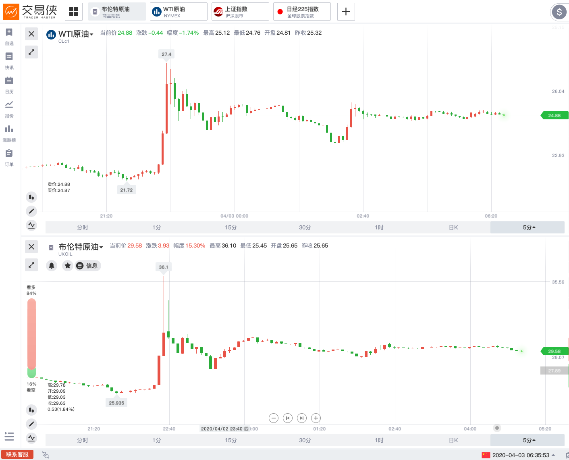Select the pencil drawing tool in WTI chart
This screenshot has width=569, height=460.
[x=31, y=211]
